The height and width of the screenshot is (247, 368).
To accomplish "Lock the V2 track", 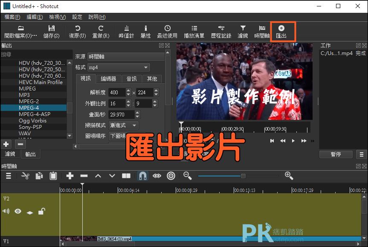I will point(41,211).
